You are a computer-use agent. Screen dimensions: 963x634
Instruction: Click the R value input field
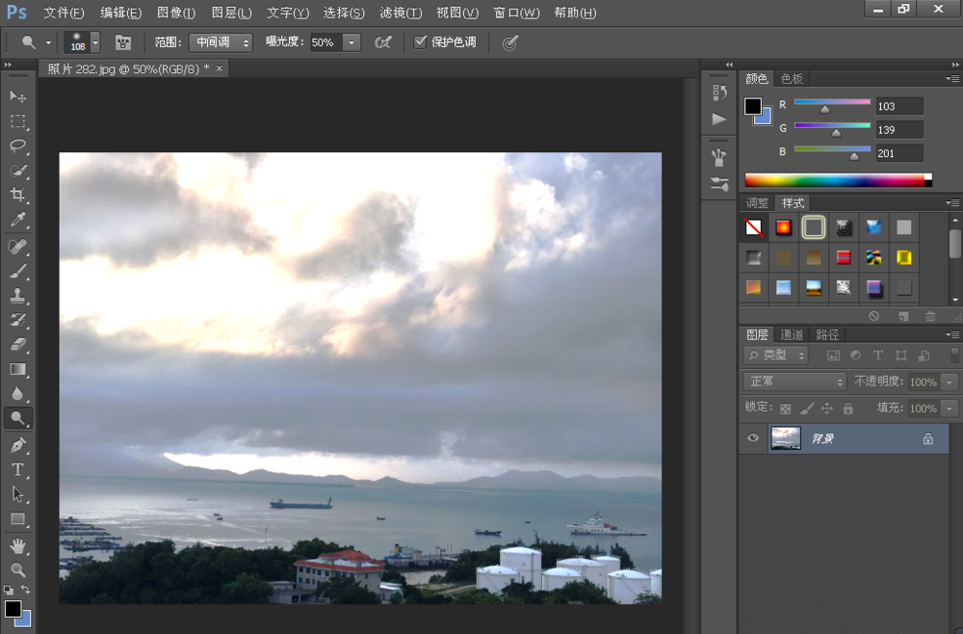tap(898, 106)
